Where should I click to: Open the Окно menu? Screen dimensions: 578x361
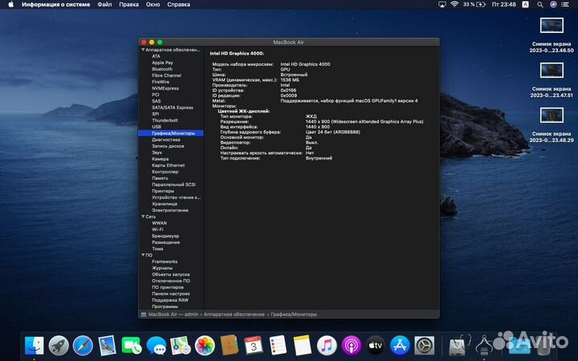[x=153, y=5]
